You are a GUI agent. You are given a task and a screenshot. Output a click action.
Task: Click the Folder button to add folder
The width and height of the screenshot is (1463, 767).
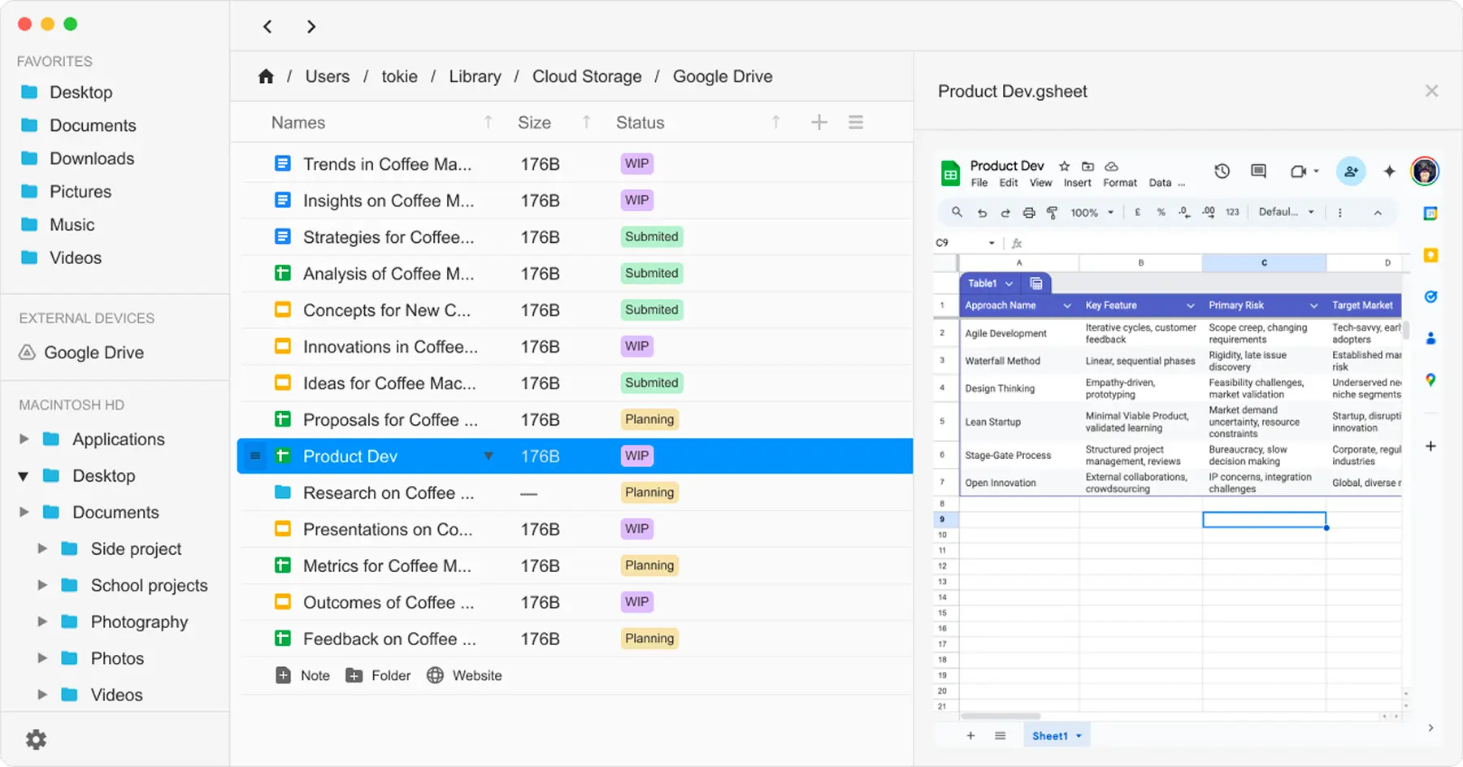379,675
